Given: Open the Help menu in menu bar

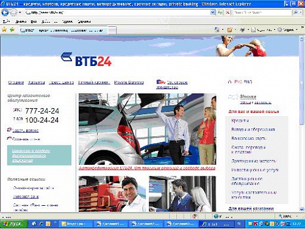Looking at the screenshot, I should click(x=84, y=21).
